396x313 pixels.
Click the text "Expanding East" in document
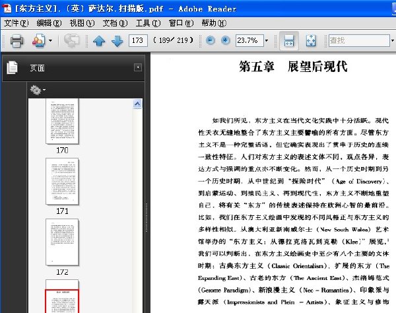point(218,278)
